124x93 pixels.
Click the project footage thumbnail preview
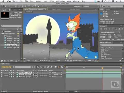(x=5, y=15)
